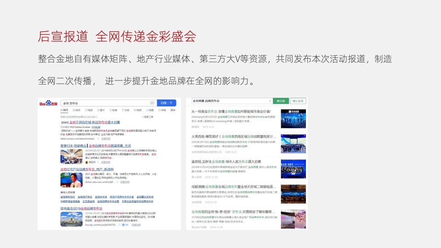Click the thumbnail beside the 大美西南 article
Viewport: 441px width, 248px height.
pyautogui.click(x=294, y=144)
